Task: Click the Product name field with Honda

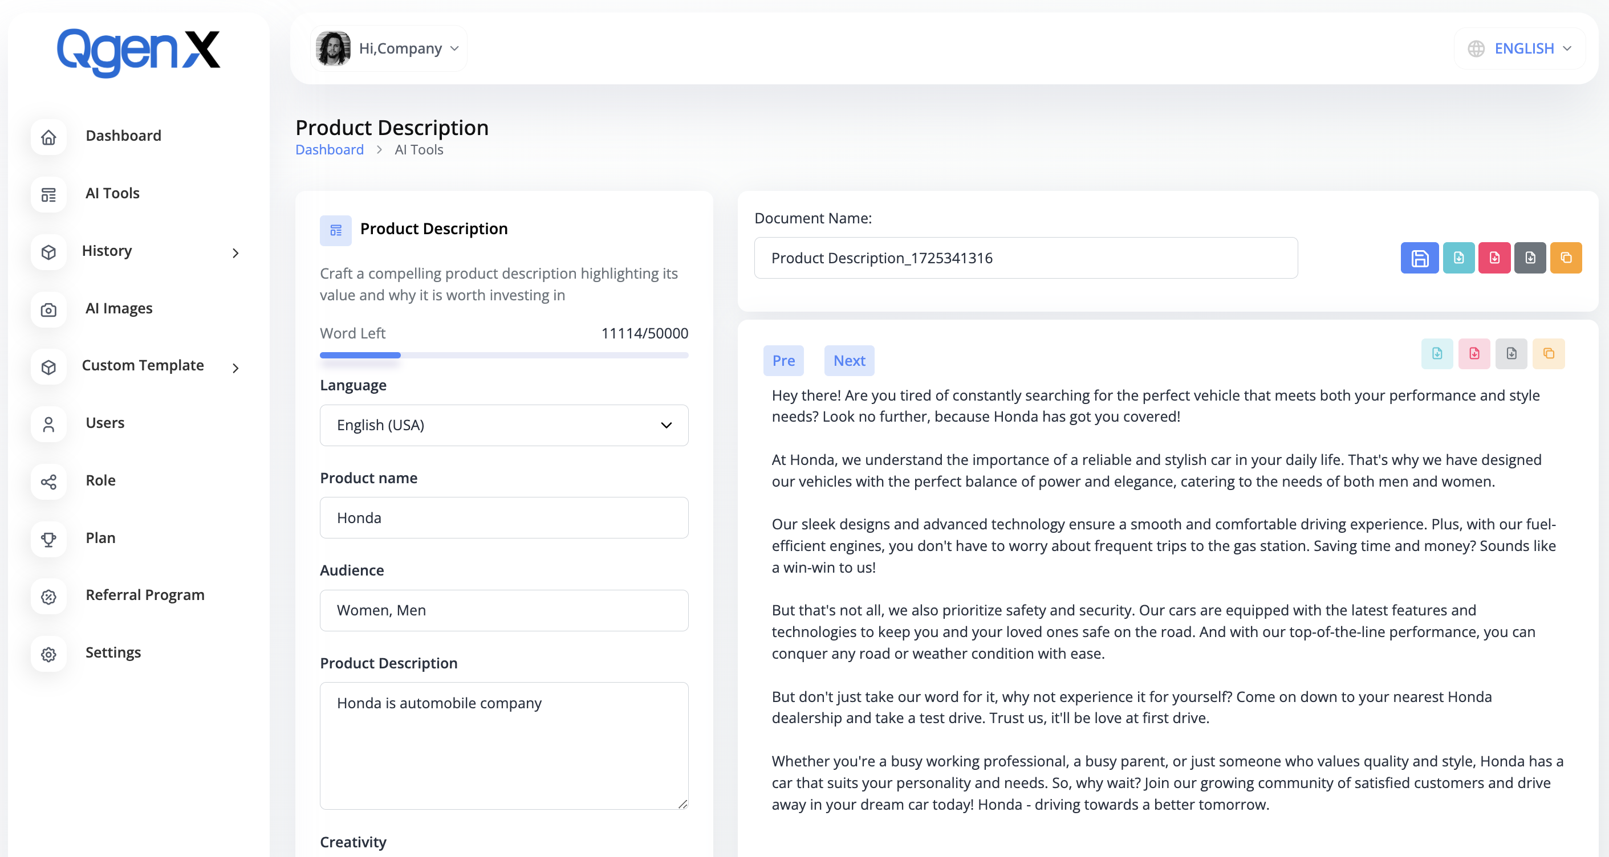Action: [503, 517]
